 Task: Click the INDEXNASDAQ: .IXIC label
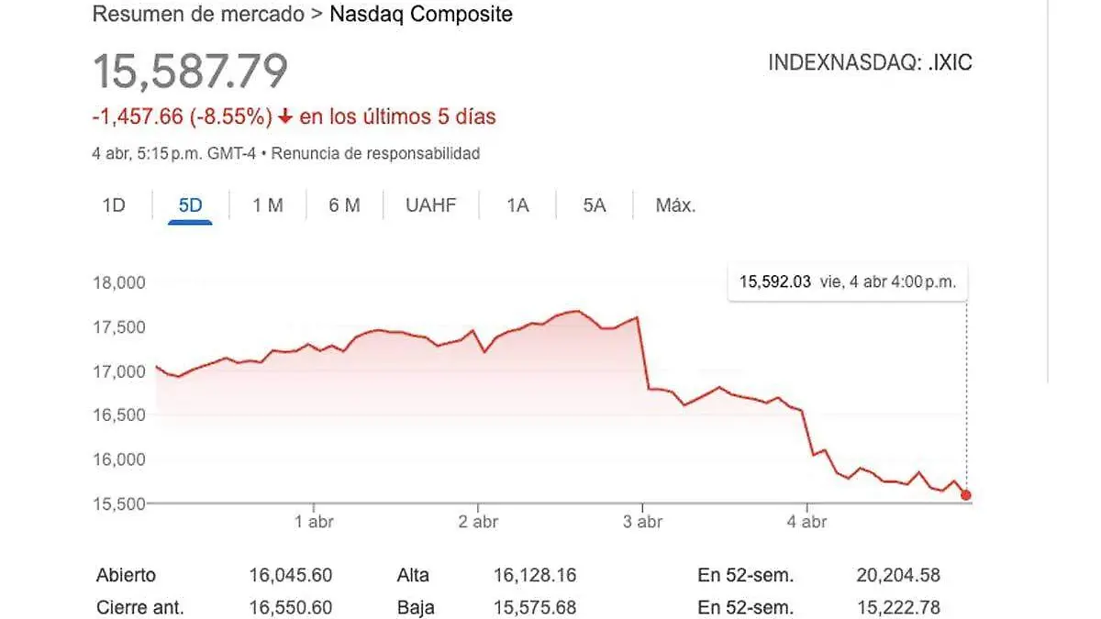point(870,63)
